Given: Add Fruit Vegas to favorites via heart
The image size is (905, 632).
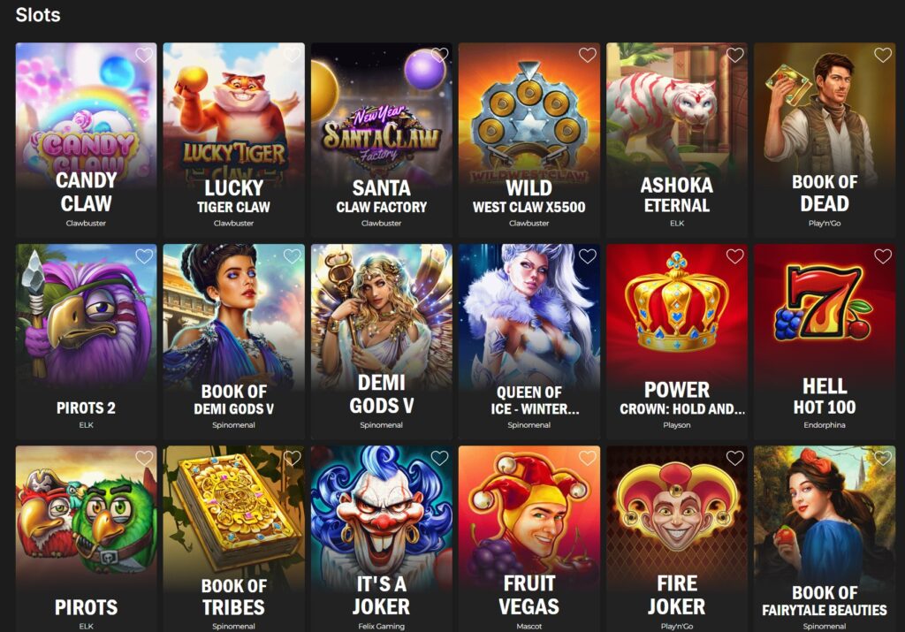Looking at the screenshot, I should click(588, 458).
